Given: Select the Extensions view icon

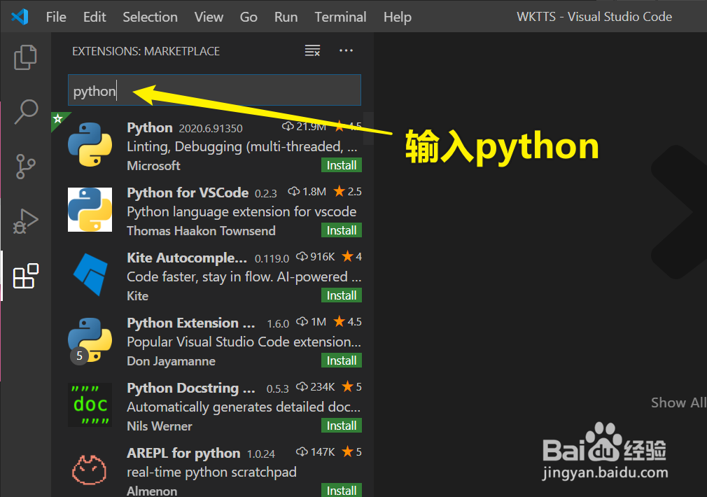Looking at the screenshot, I should [x=26, y=276].
